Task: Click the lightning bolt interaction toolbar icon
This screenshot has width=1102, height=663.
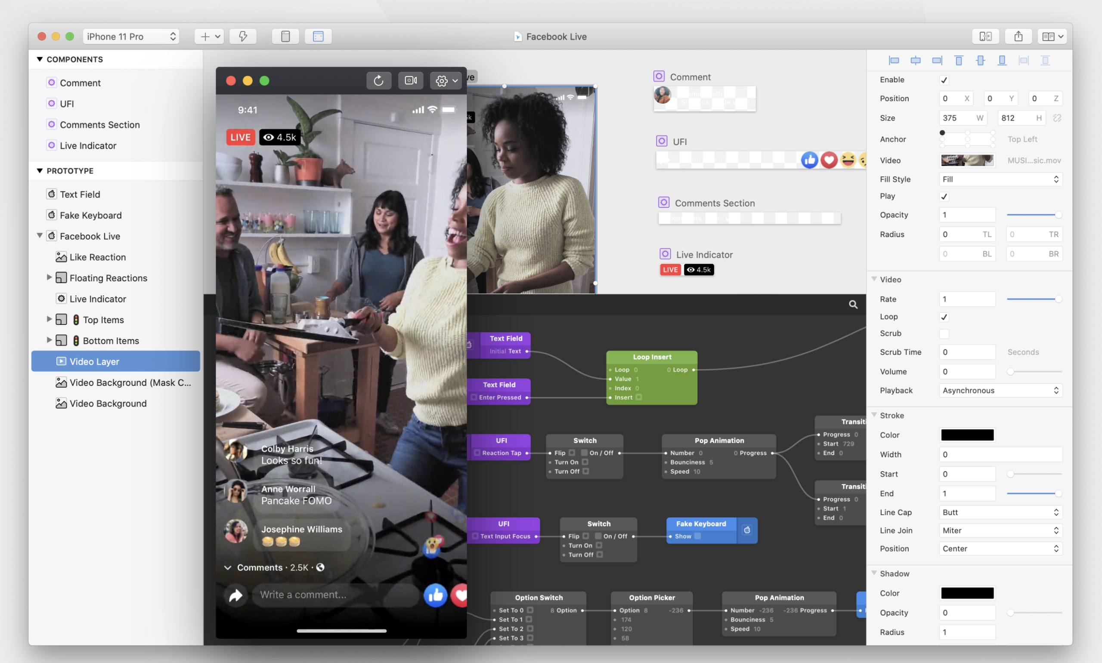Action: [243, 37]
